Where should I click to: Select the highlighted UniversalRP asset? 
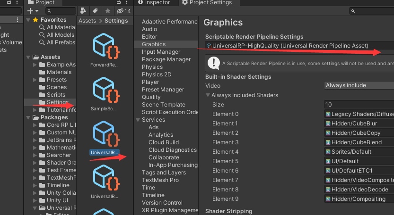[106, 134]
